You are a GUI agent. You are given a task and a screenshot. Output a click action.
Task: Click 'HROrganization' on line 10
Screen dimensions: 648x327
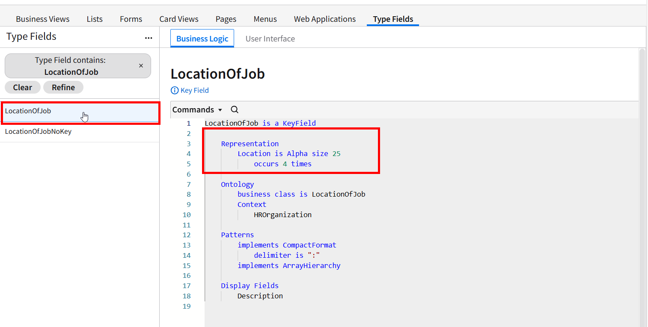[x=283, y=215]
